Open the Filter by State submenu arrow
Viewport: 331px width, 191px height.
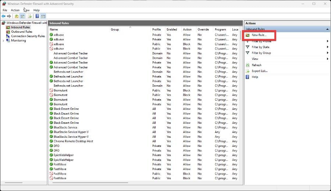pos(327,47)
